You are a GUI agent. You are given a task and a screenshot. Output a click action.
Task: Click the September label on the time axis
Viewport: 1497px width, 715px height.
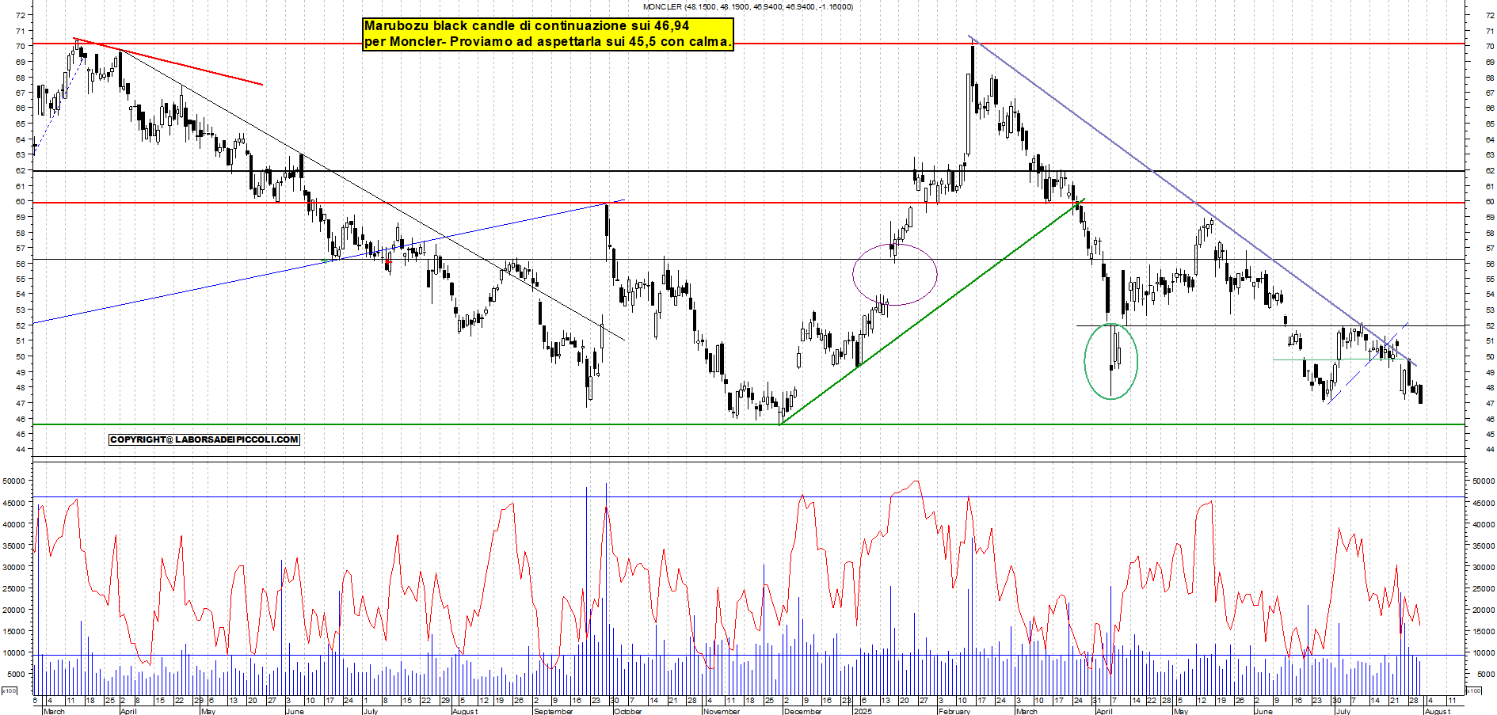pyautogui.click(x=553, y=711)
